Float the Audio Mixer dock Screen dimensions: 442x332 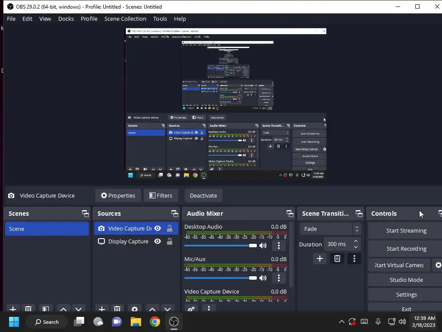coord(290,214)
